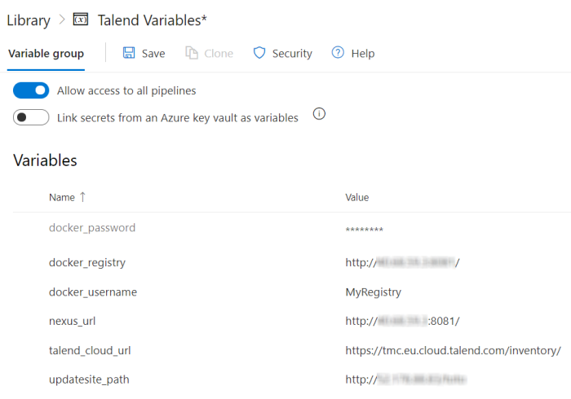Click the Security shield icon
The height and width of the screenshot is (399, 571).
(x=259, y=53)
